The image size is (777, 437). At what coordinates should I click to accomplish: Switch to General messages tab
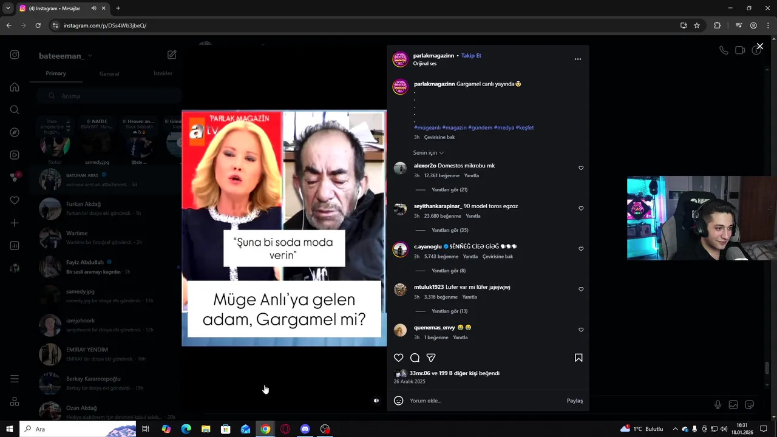pyautogui.click(x=109, y=73)
